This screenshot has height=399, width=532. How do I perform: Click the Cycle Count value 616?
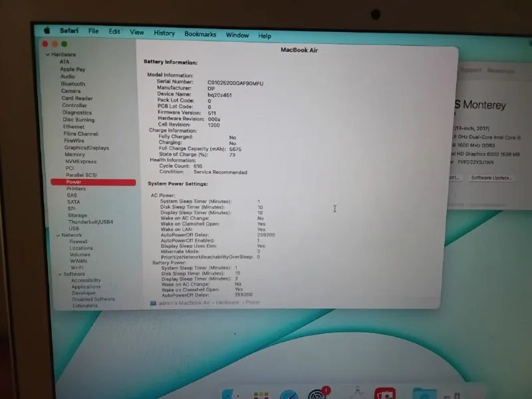[x=198, y=166]
